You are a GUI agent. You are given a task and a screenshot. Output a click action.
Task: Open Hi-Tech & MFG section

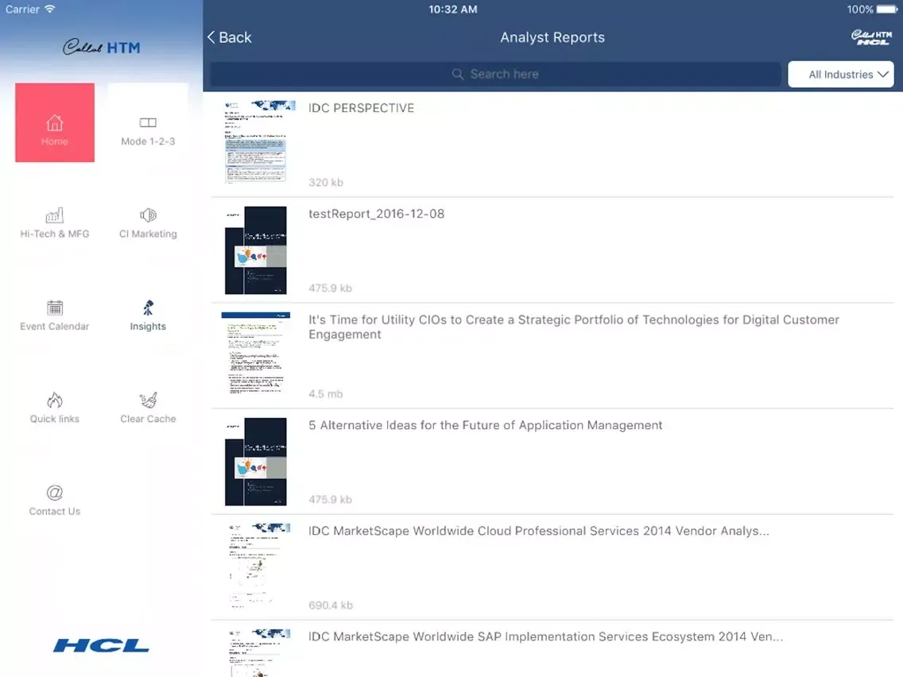55,215
